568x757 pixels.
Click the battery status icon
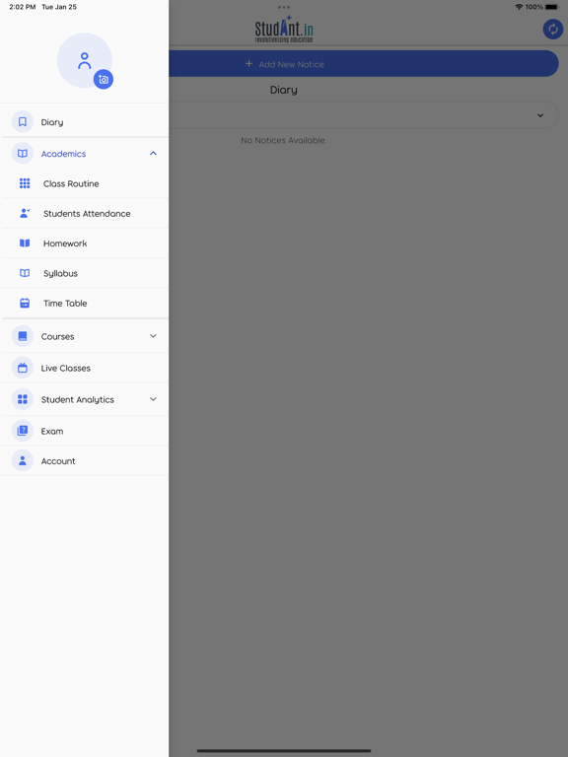(552, 7)
